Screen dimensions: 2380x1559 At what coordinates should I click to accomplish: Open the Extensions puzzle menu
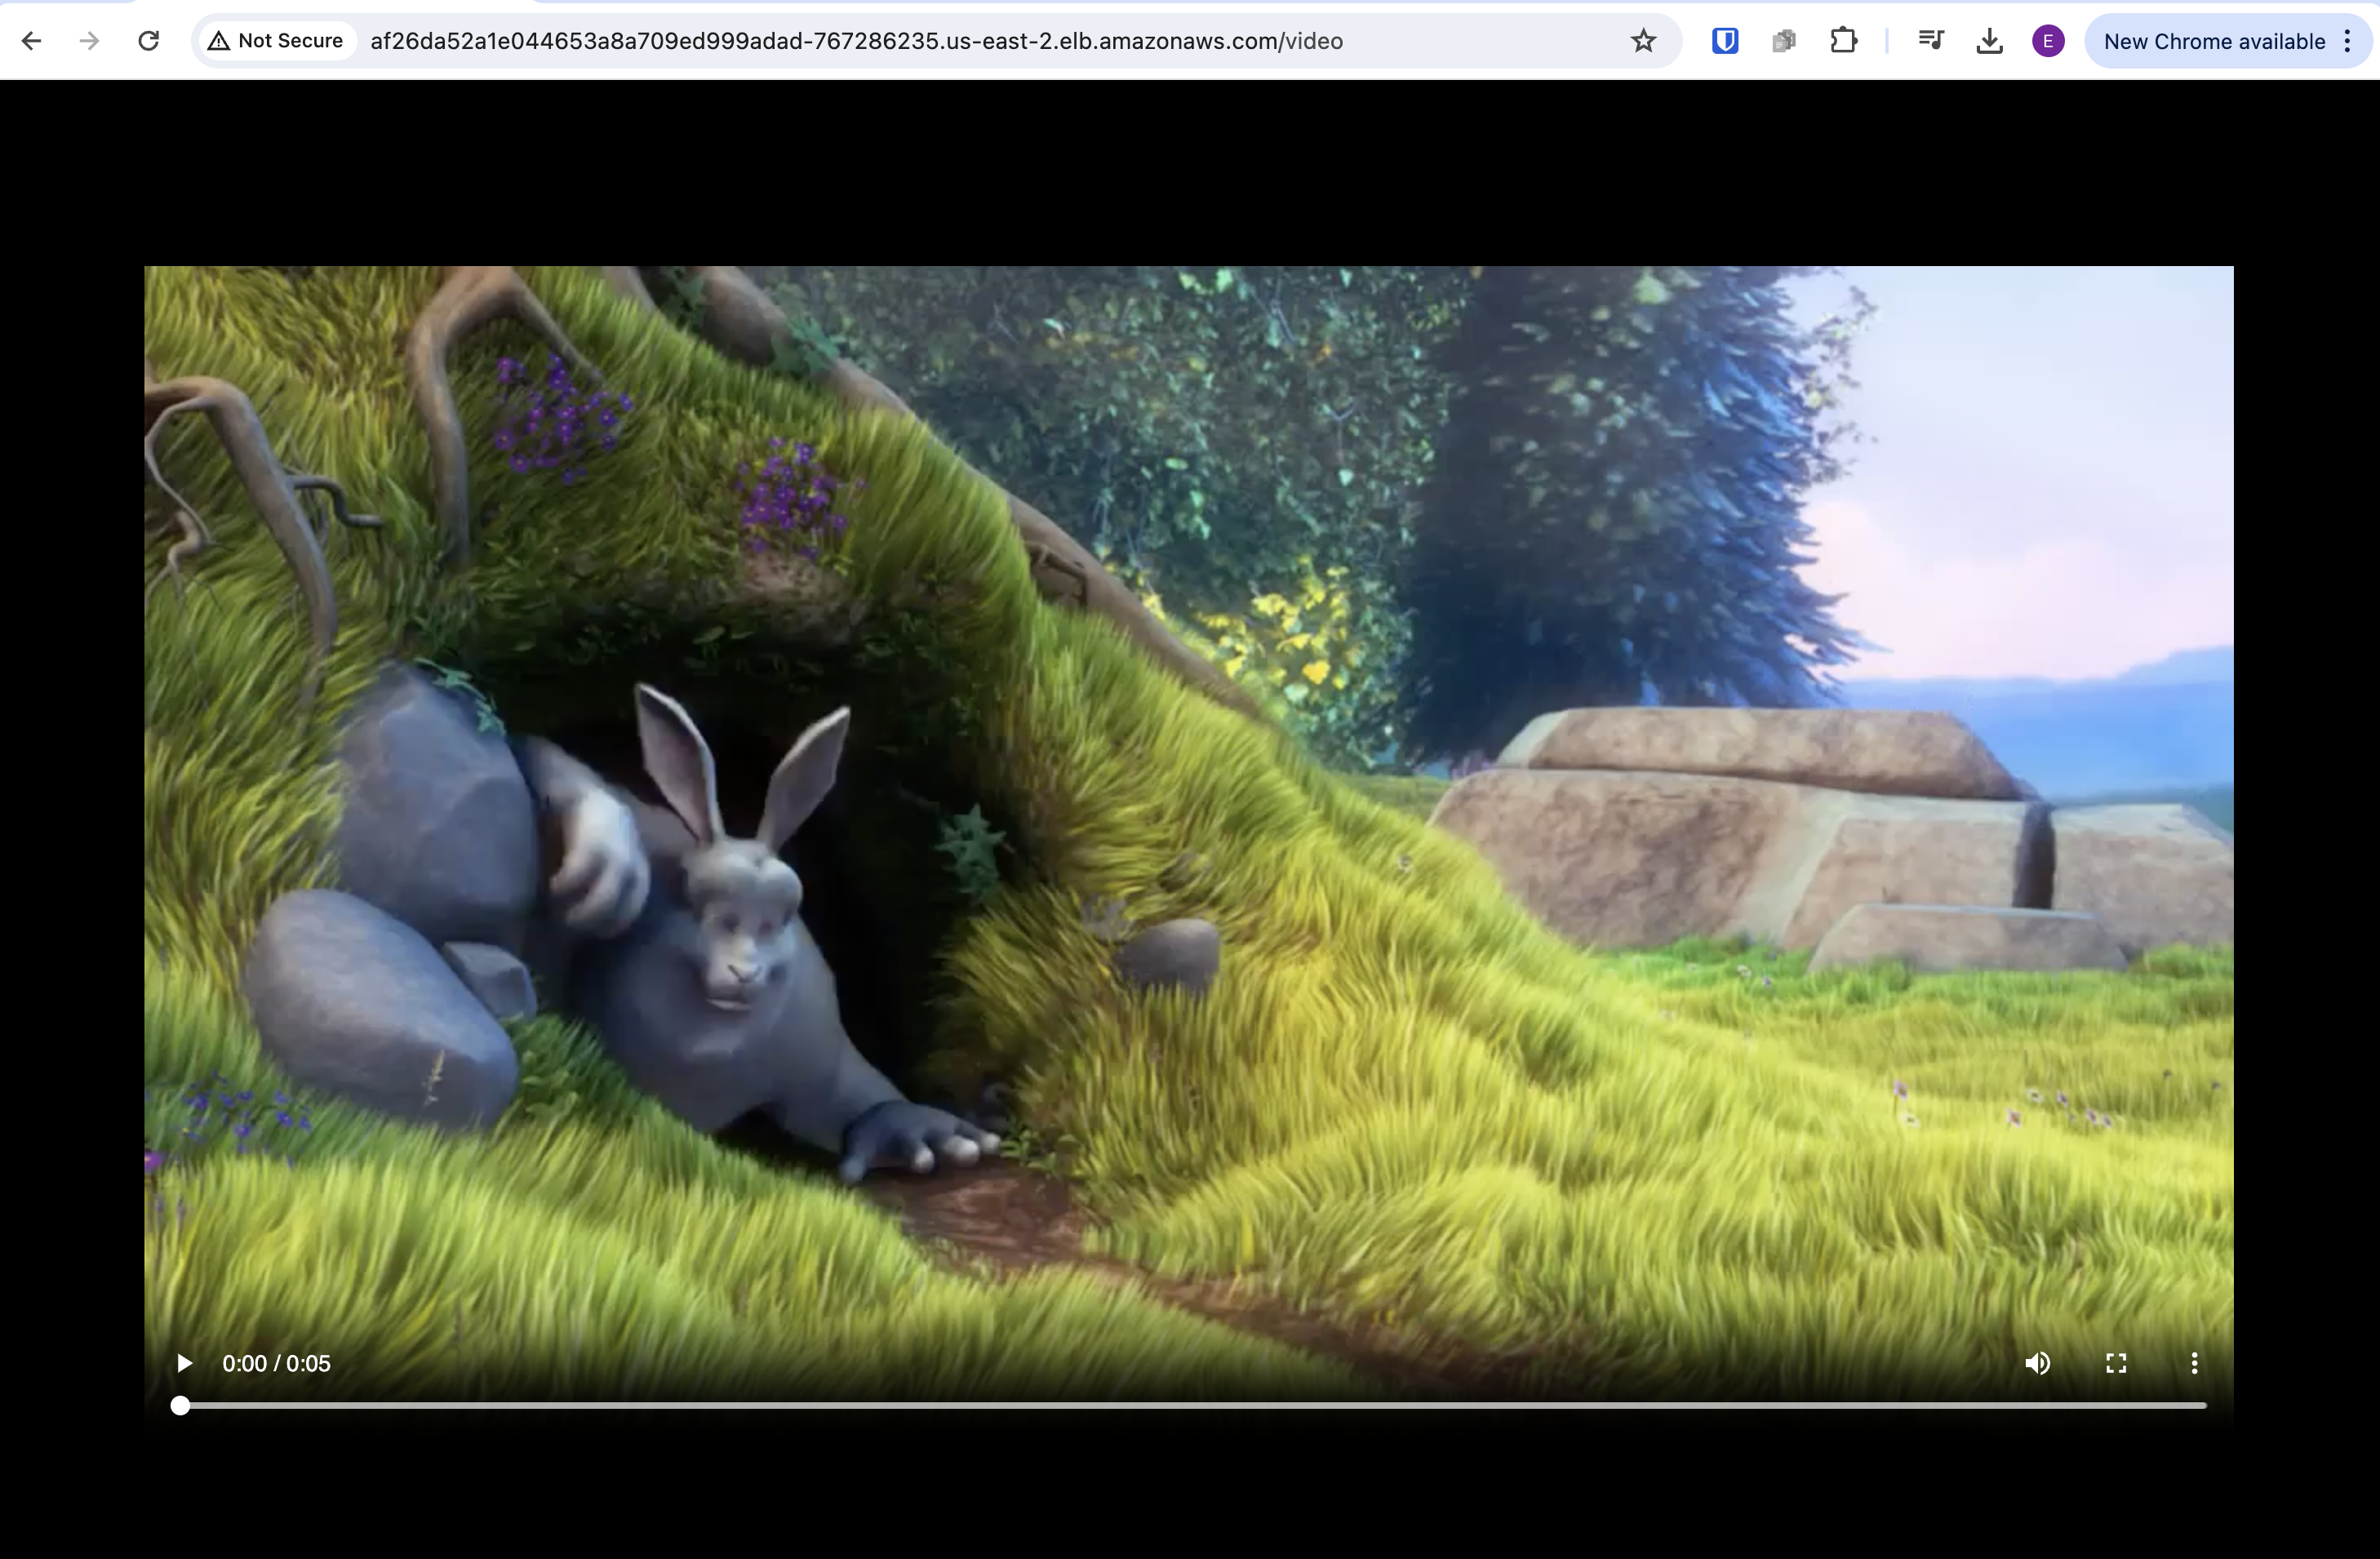coord(1843,41)
